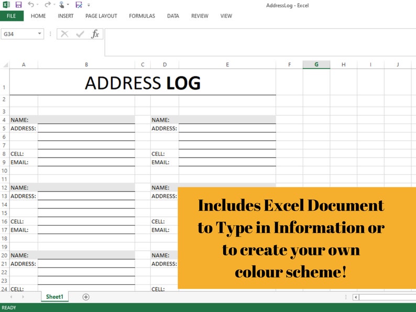Add a new sheet with plus button
This screenshot has width=416, height=312.
86,297
